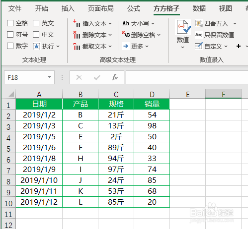
Task: Click the 只保留数值 icon
Action: click(199, 35)
